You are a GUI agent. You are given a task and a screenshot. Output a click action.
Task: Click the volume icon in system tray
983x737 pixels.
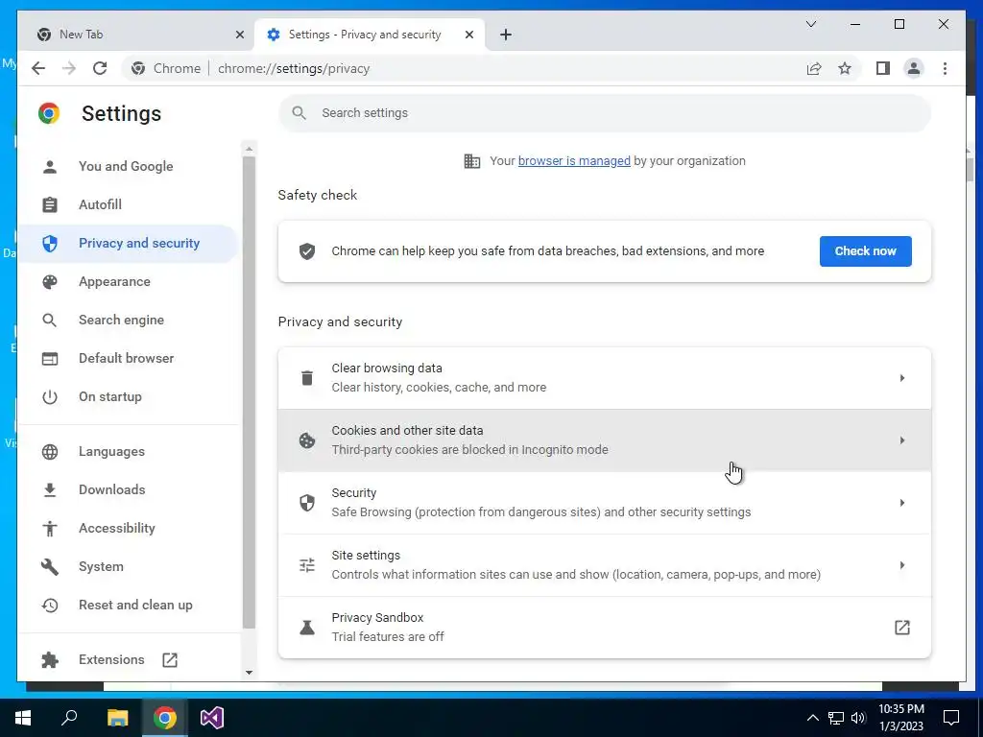coord(858,718)
